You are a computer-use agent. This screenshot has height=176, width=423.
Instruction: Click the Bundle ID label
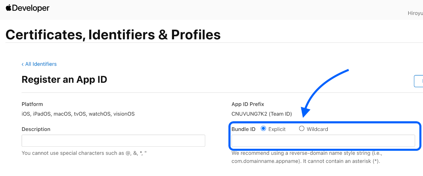coord(243,129)
